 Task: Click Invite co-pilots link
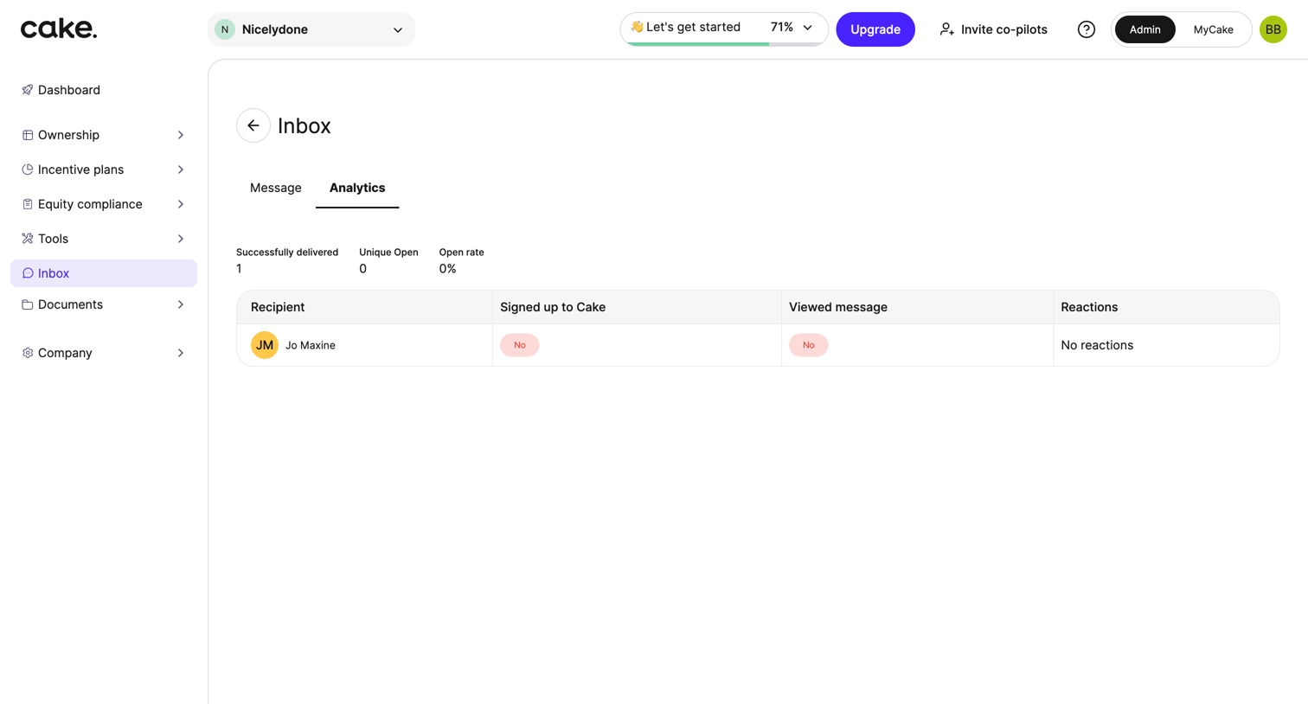(x=993, y=29)
